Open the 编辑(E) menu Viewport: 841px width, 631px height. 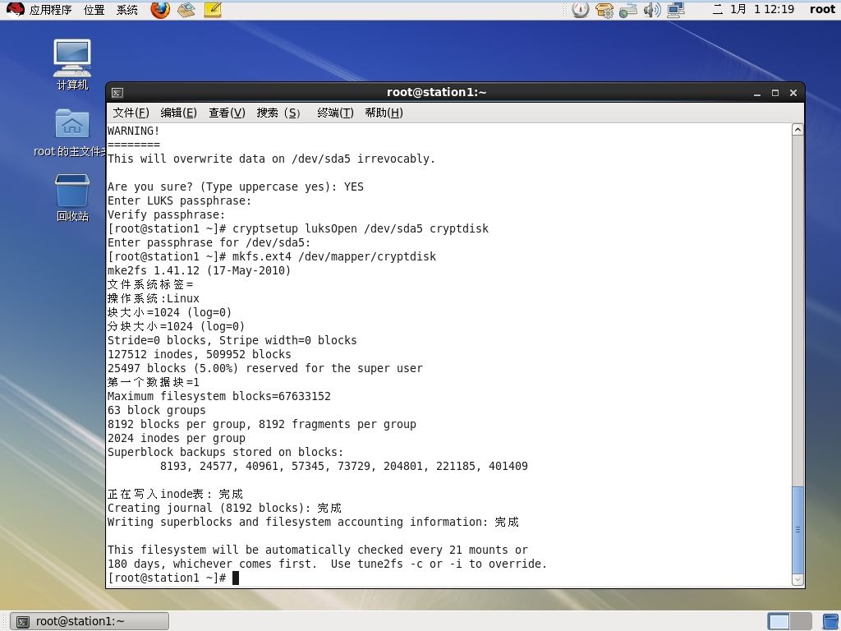pyautogui.click(x=178, y=113)
